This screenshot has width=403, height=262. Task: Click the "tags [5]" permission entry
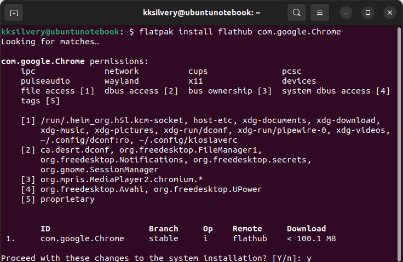pyautogui.click(x=40, y=101)
